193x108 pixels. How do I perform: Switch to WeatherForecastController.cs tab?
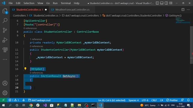pos(72,10)
